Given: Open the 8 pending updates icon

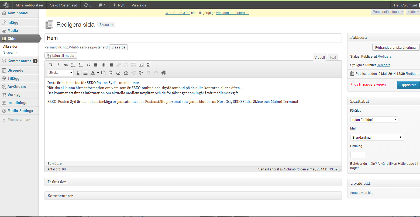Looking at the screenshot, I should pos(88,5).
